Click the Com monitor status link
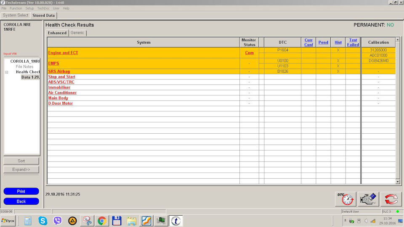 [x=249, y=53]
